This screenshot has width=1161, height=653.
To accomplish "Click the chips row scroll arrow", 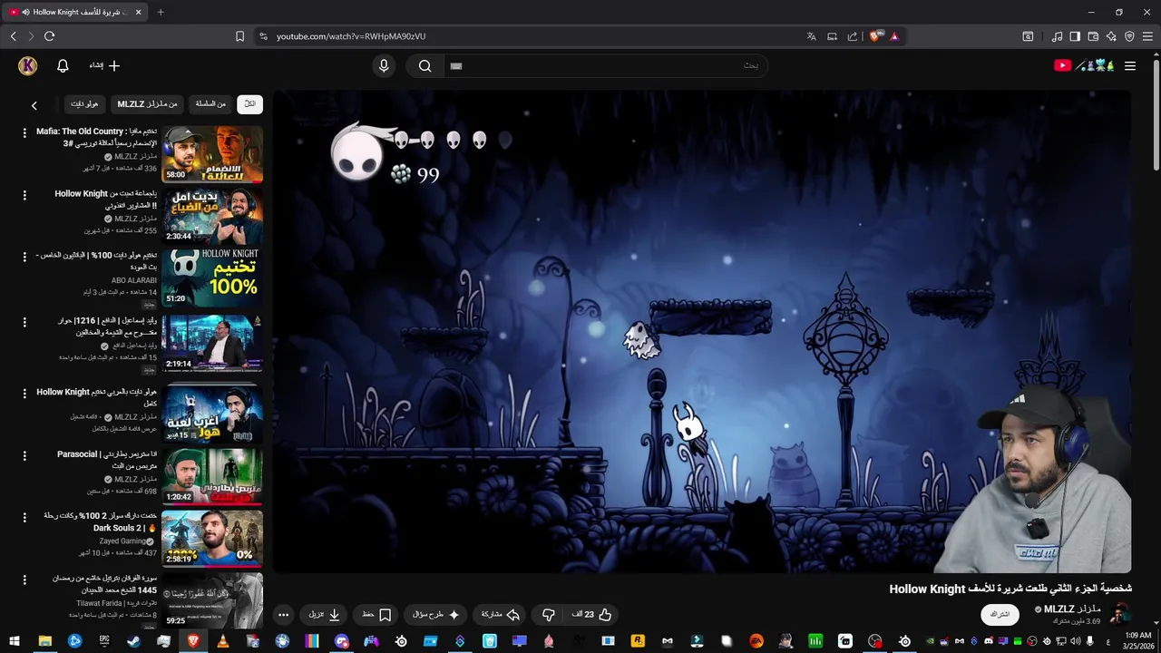I will (x=34, y=105).
